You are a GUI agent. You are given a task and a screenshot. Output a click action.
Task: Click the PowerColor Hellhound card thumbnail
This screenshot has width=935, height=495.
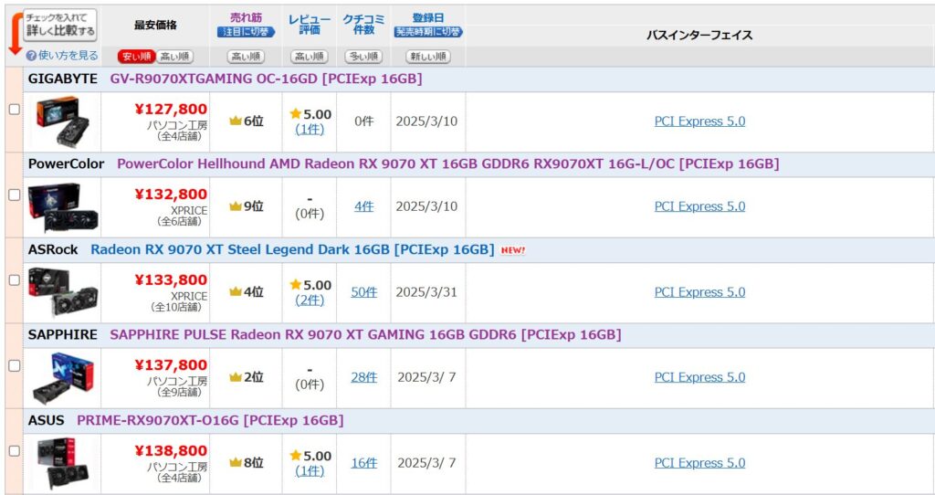coord(63,207)
